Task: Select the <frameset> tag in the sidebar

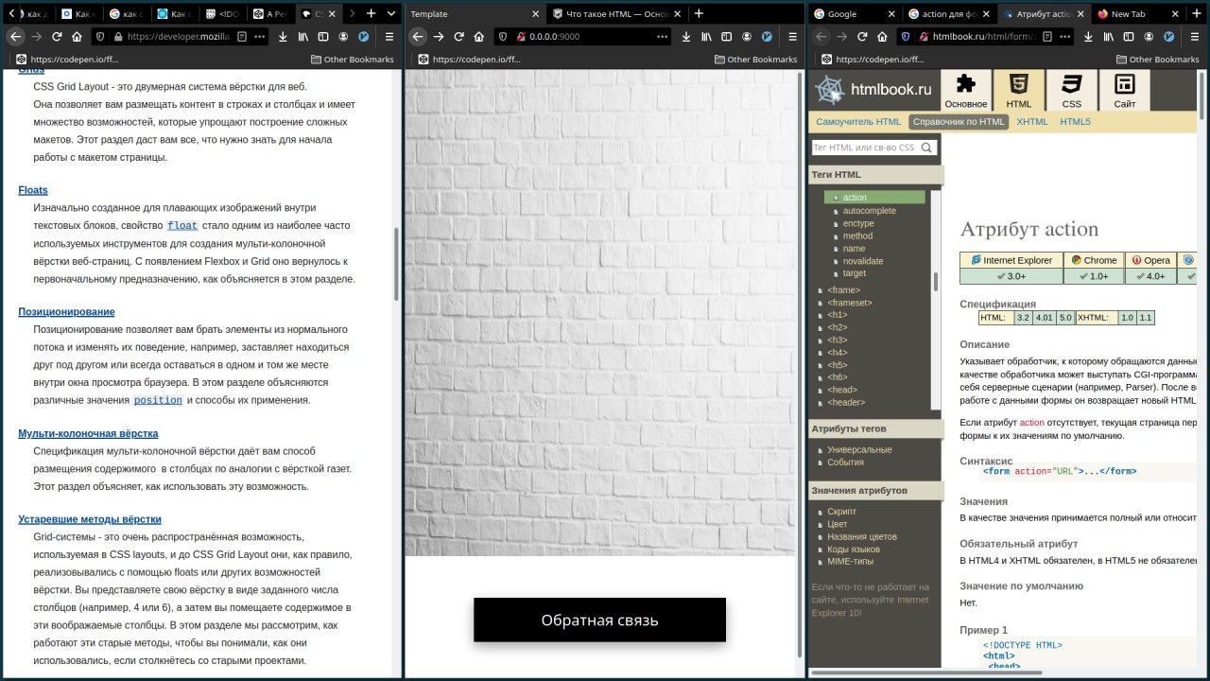Action: [850, 303]
